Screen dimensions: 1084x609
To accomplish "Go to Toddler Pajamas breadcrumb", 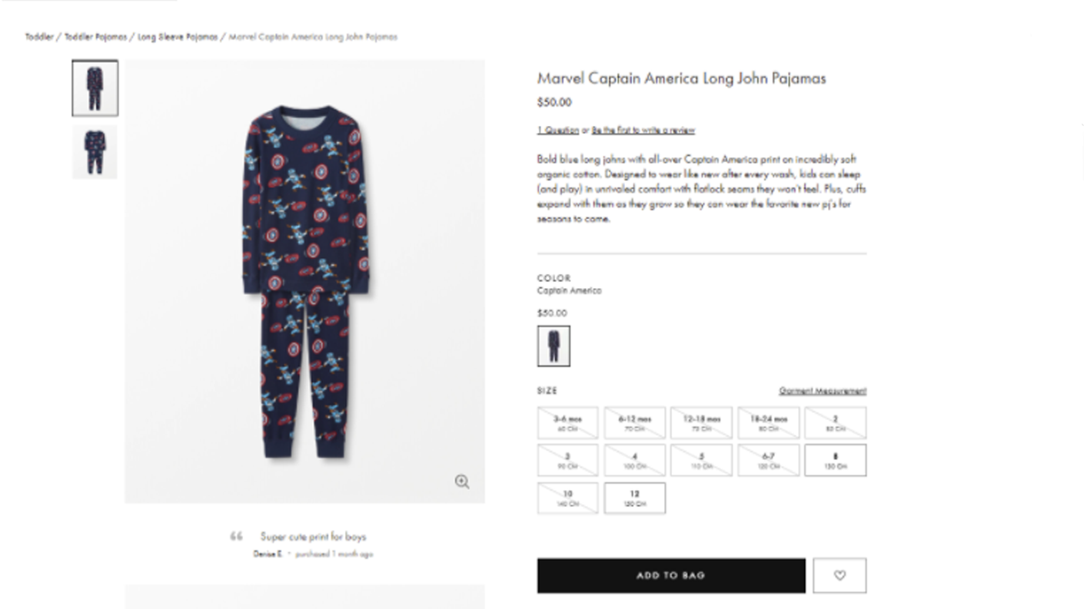I will 95,37.
